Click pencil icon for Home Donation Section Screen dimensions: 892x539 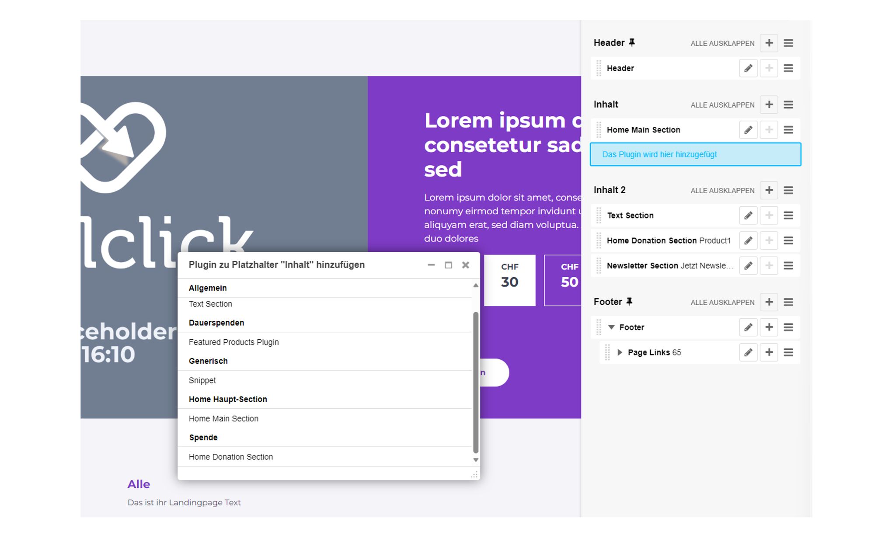pyautogui.click(x=748, y=240)
